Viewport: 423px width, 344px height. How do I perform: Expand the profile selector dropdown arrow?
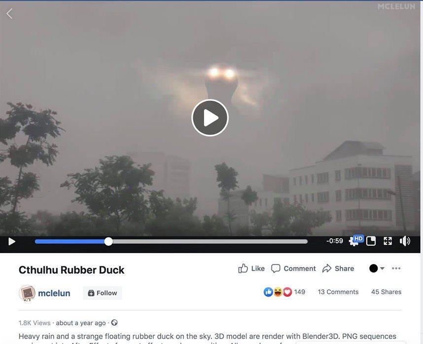point(382,268)
